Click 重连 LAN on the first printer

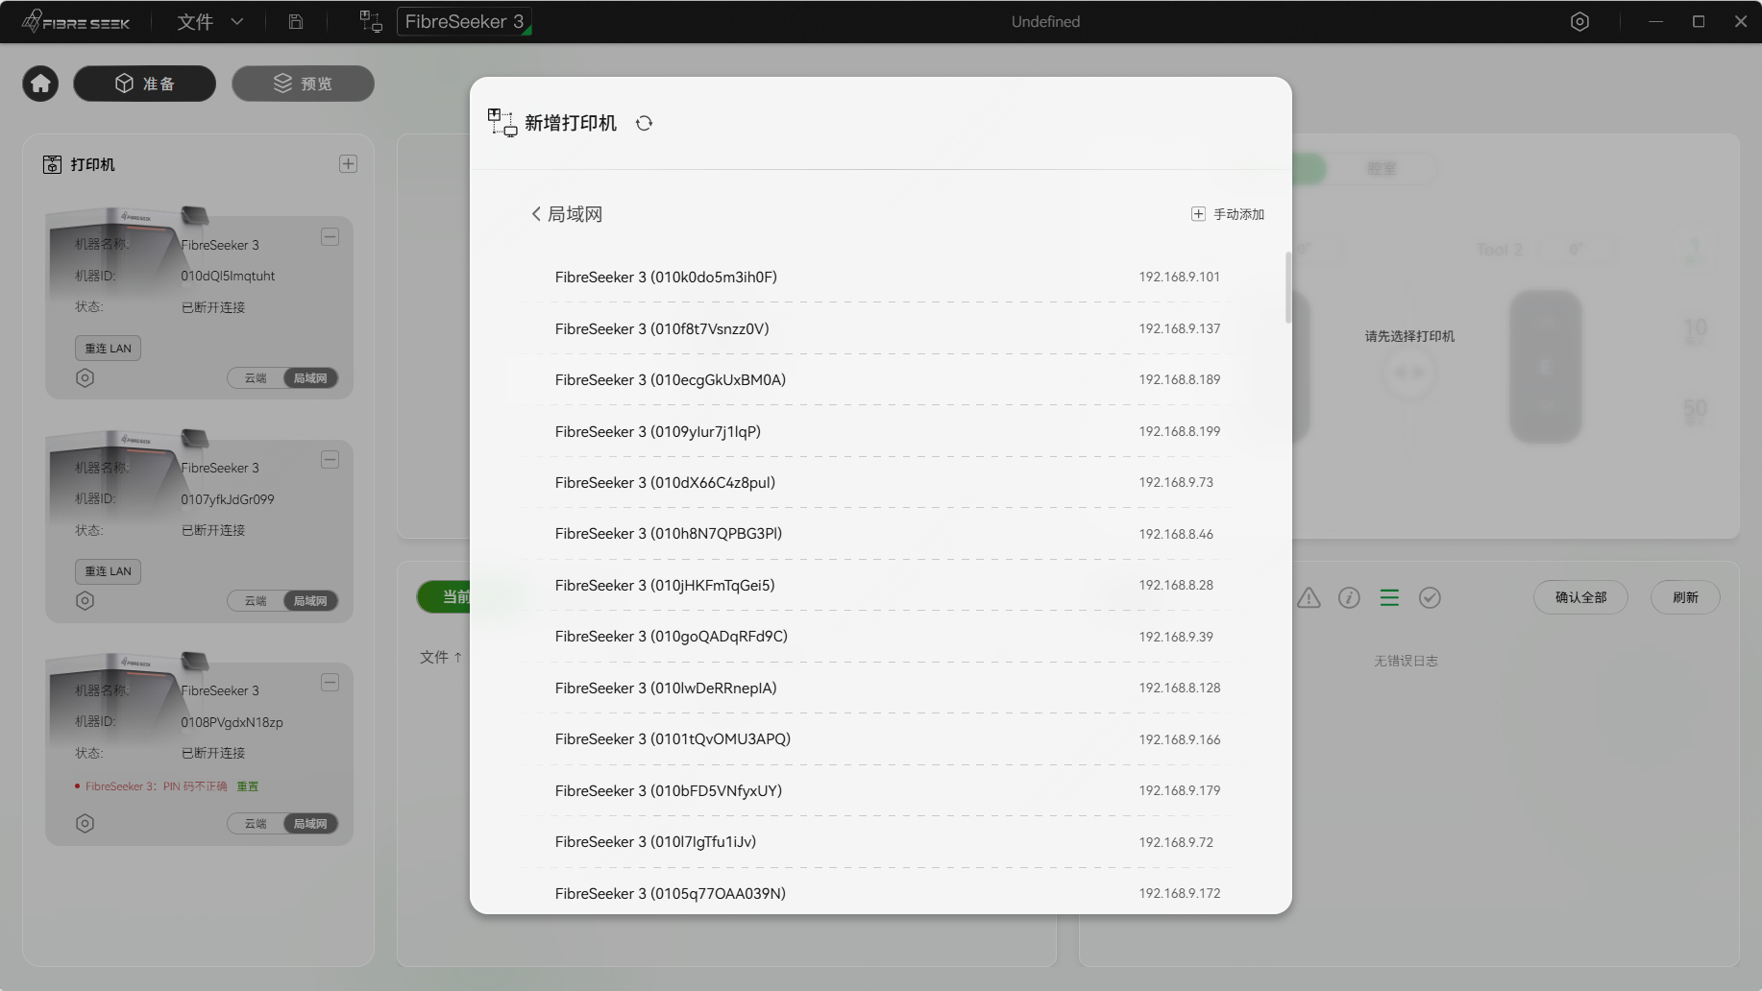[108, 348]
